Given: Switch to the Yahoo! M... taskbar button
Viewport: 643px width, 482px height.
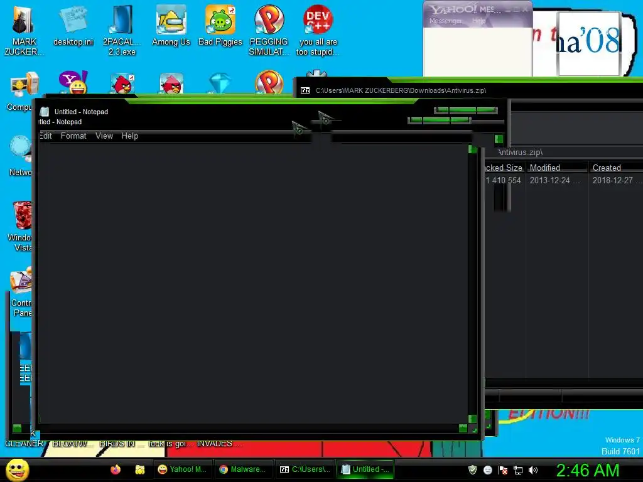Looking at the screenshot, I should (182, 469).
